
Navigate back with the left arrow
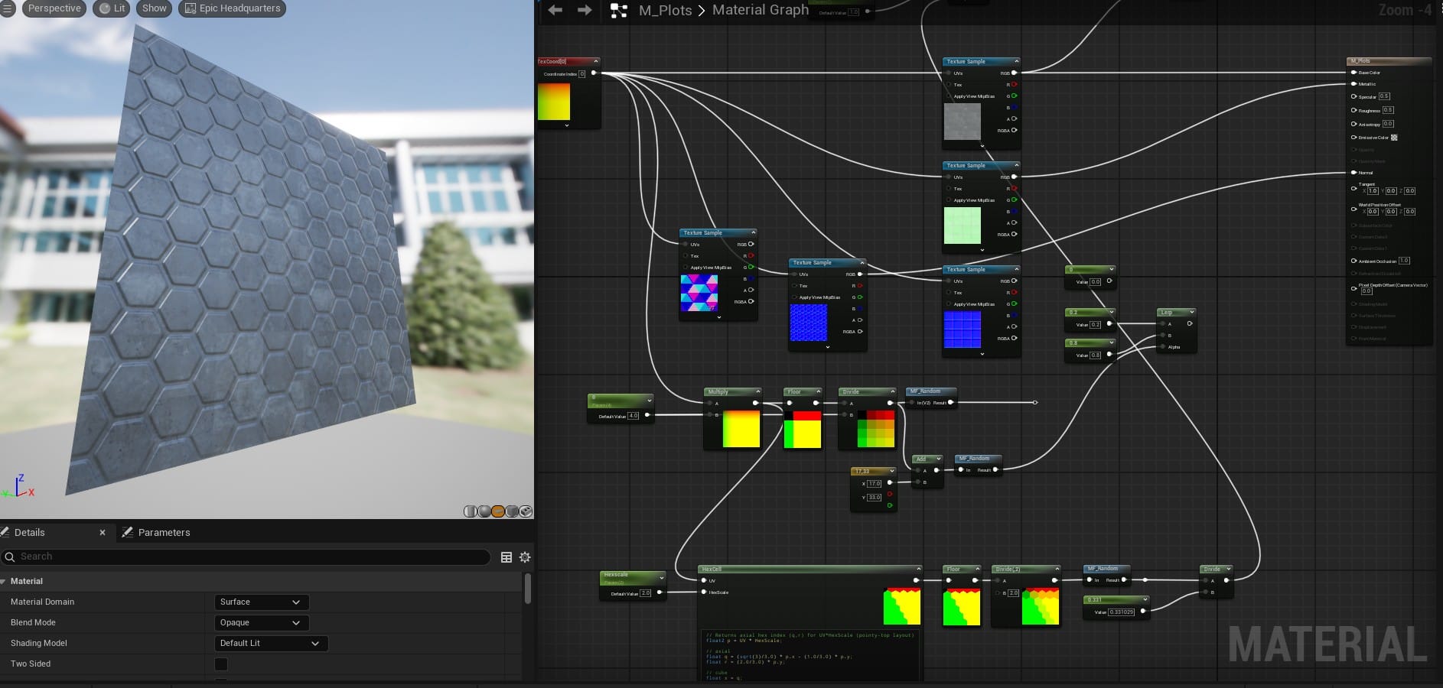click(555, 10)
